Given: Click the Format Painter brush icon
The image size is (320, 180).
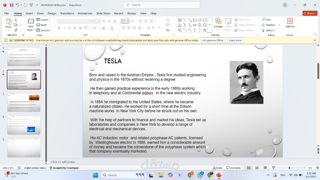Looking at the screenshot, I should (x=16, y=30).
